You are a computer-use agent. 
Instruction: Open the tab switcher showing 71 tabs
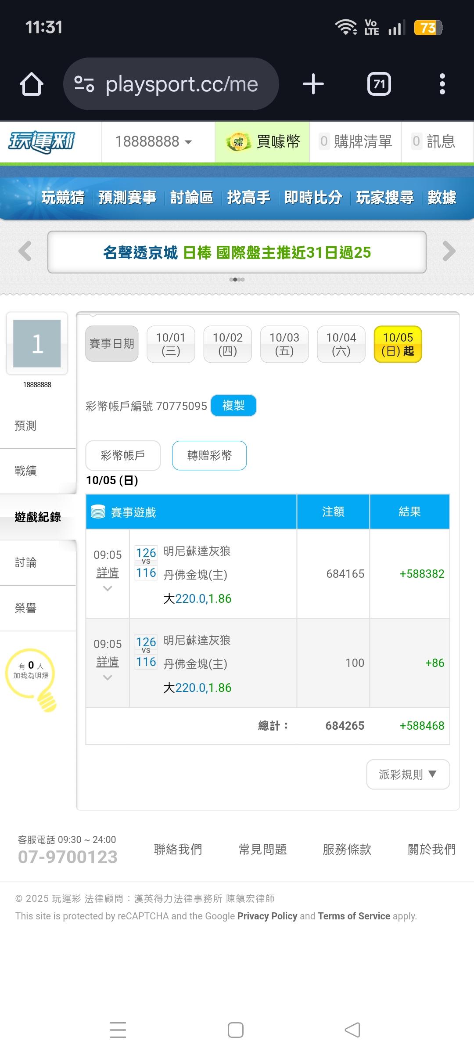coord(379,84)
